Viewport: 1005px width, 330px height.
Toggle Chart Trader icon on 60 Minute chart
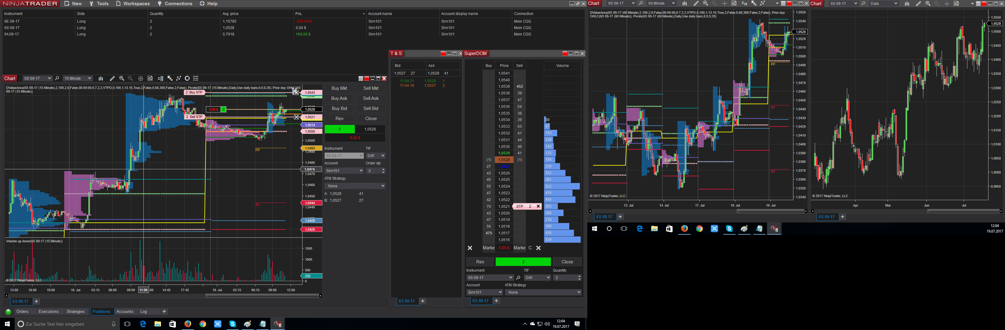coord(744,3)
